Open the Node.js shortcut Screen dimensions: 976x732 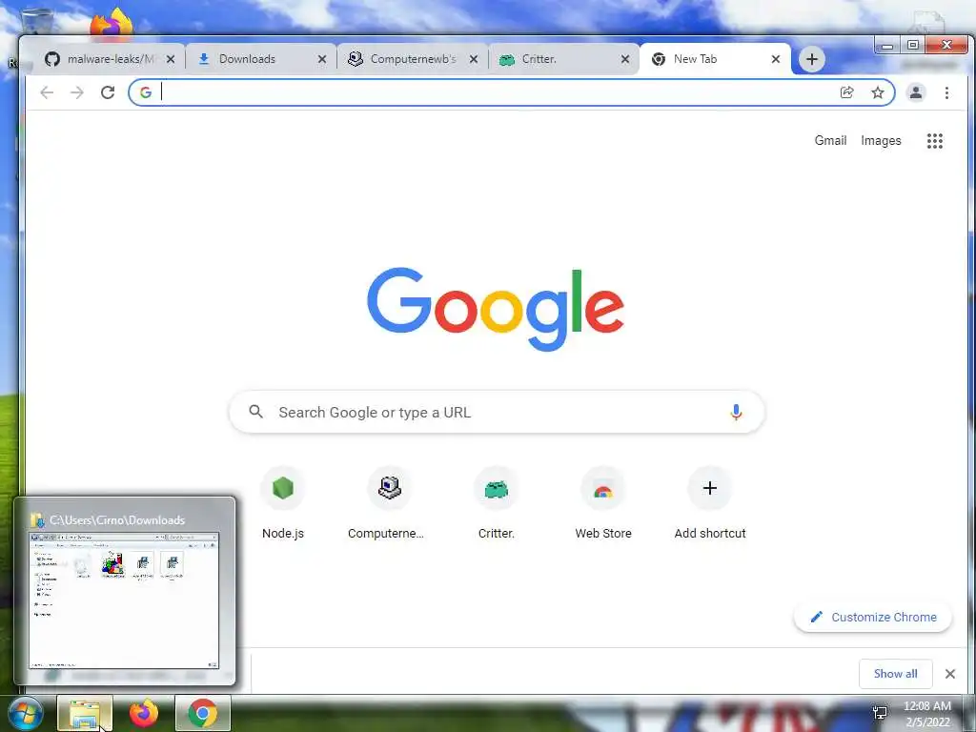(282, 503)
